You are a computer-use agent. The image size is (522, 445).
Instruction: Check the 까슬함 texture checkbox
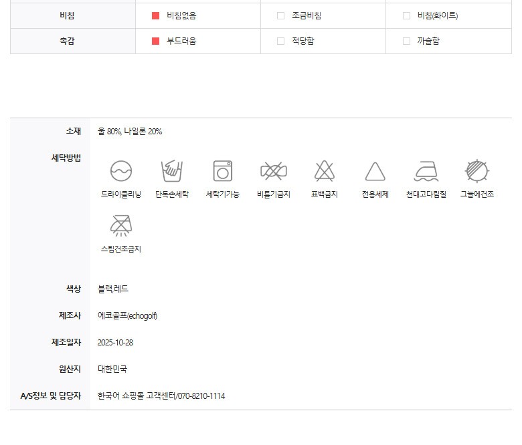pos(406,41)
